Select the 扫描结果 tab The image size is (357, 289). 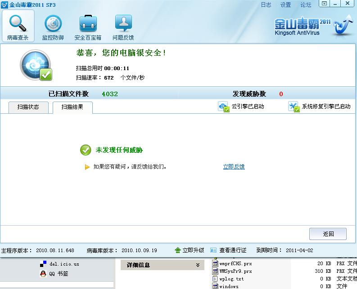72,107
